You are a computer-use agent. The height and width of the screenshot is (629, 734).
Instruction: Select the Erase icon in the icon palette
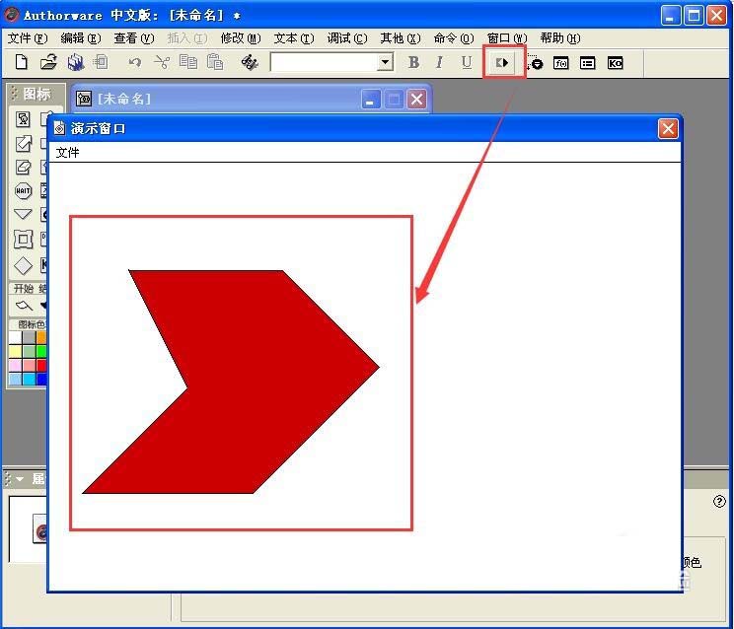(23, 167)
